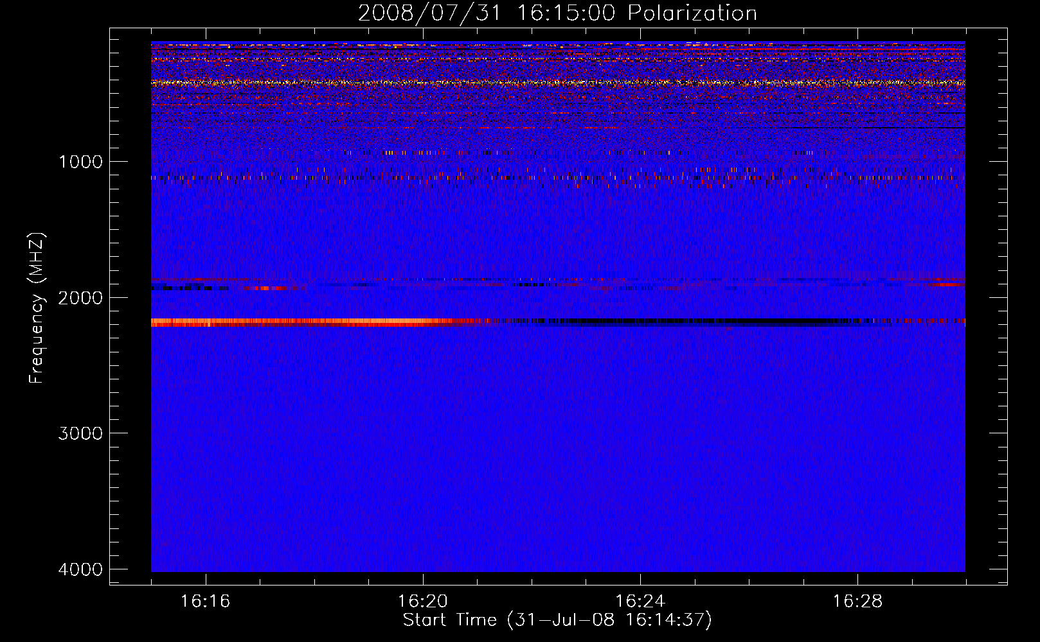The height and width of the screenshot is (642, 1040).
Task: Click the 3000 frequency tick label
Action: (x=80, y=433)
